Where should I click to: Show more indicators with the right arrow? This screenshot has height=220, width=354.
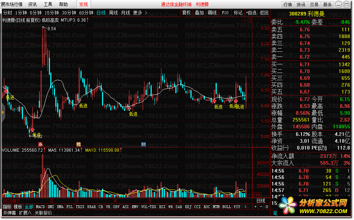coord(245,207)
